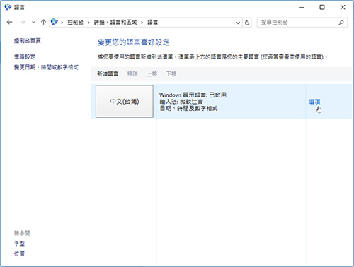Close the 語言 window
This screenshot has width=354, height=267.
click(x=343, y=8)
